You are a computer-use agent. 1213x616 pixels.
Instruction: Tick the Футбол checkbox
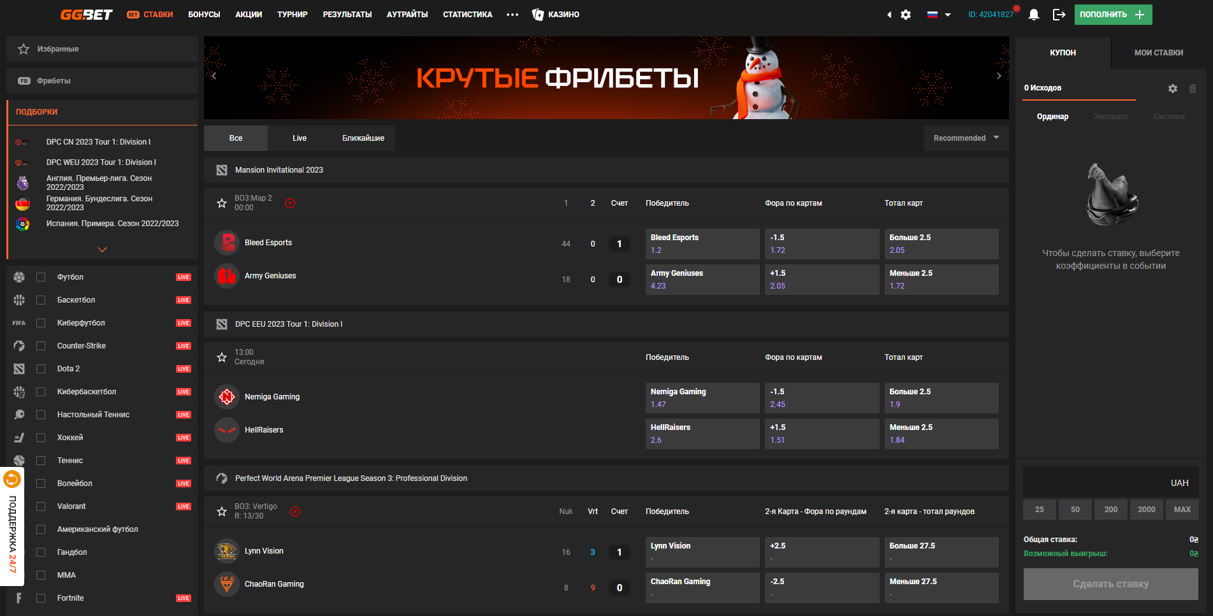click(41, 277)
